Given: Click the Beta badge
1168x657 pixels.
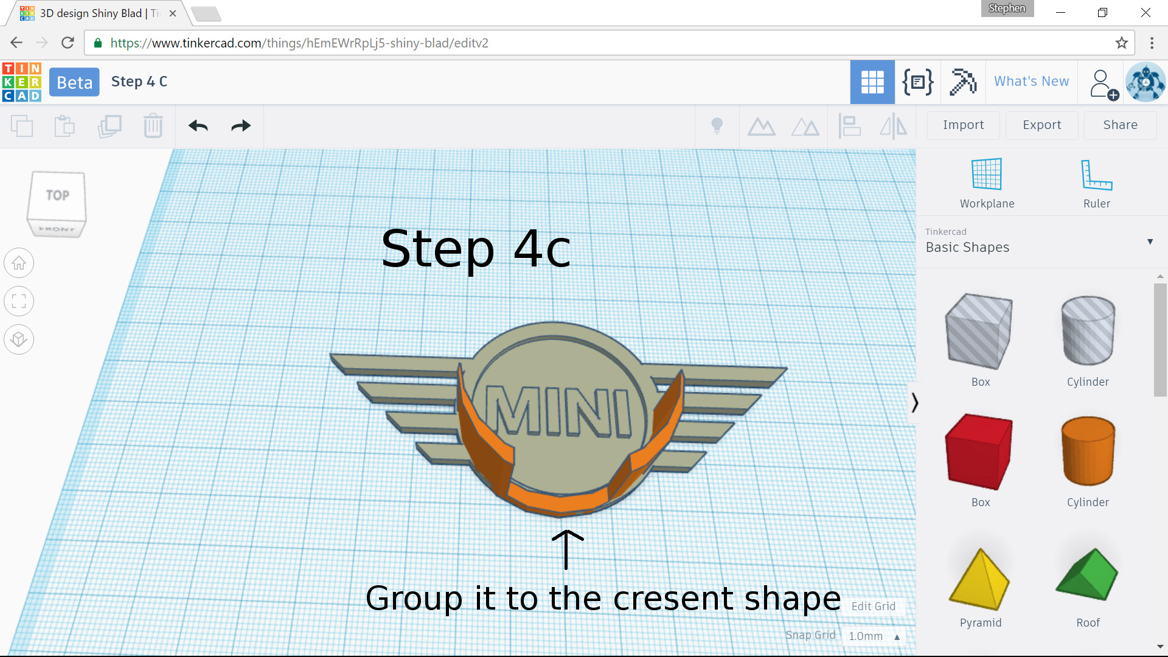Looking at the screenshot, I should [74, 82].
